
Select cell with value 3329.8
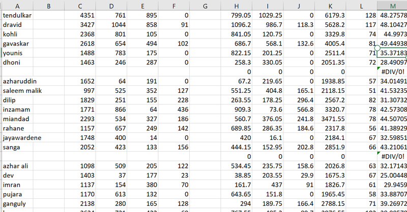click(330, 34)
